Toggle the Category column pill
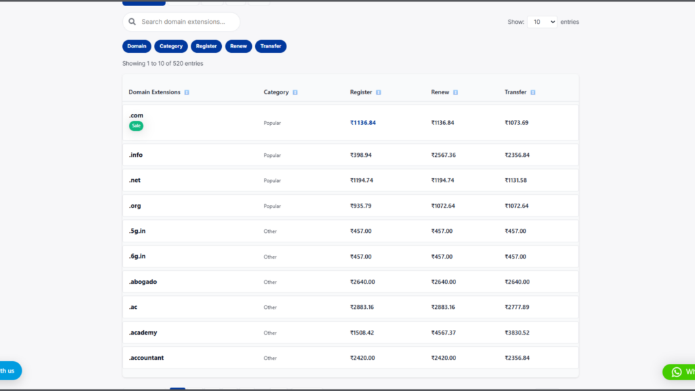This screenshot has width=695, height=391. pyautogui.click(x=171, y=46)
